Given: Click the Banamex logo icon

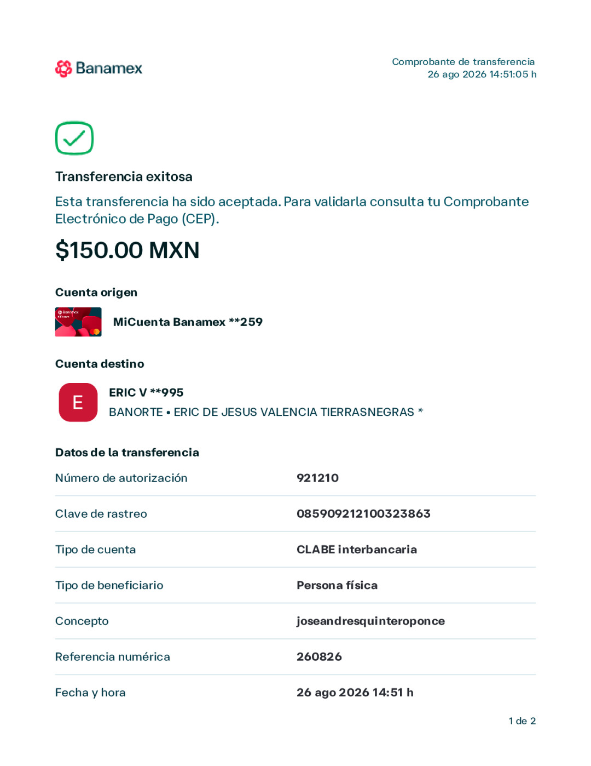Looking at the screenshot, I should click(63, 68).
